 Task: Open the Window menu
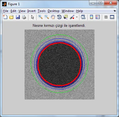coord(68,11)
